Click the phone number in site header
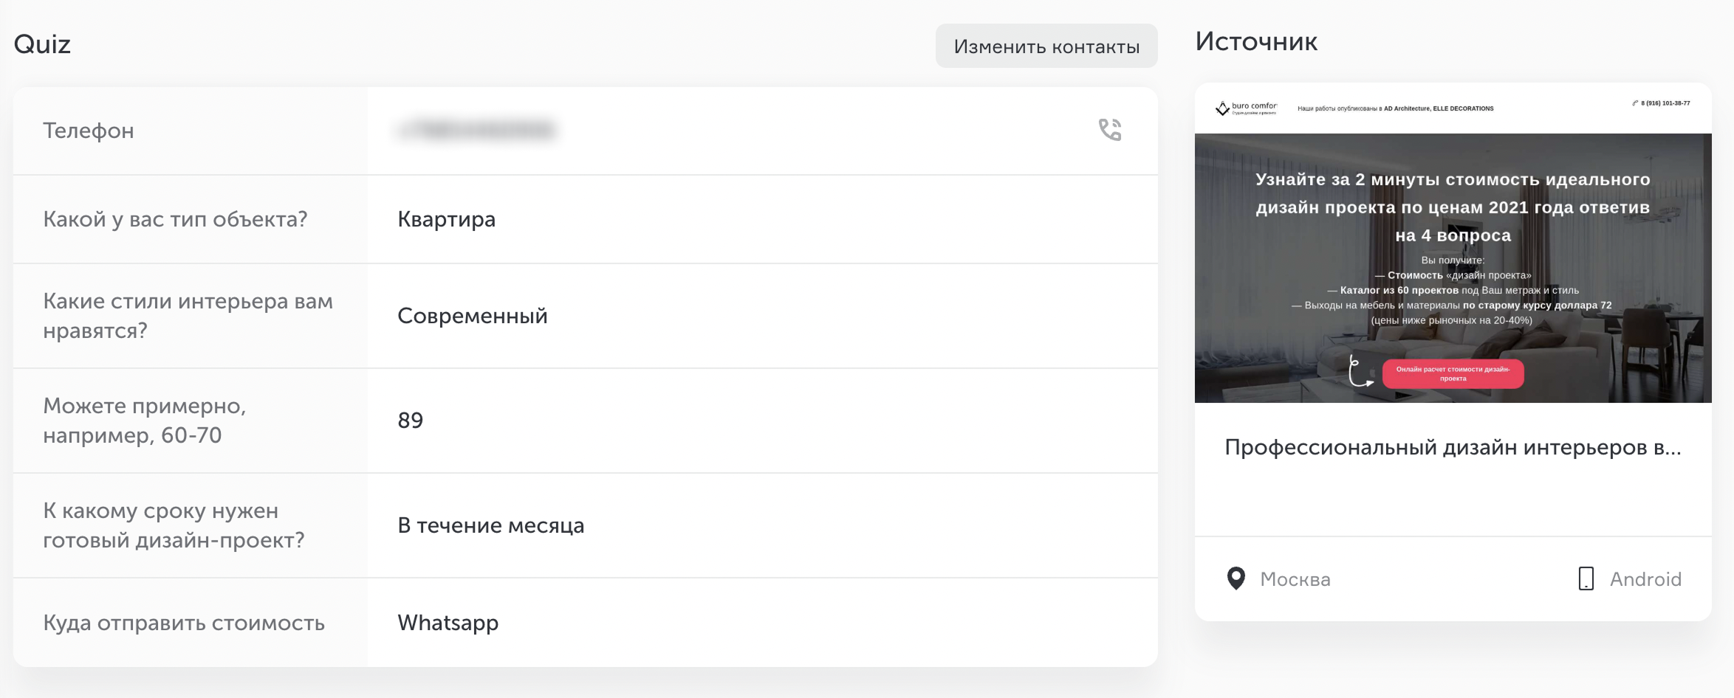This screenshot has width=1734, height=698. tap(1665, 103)
